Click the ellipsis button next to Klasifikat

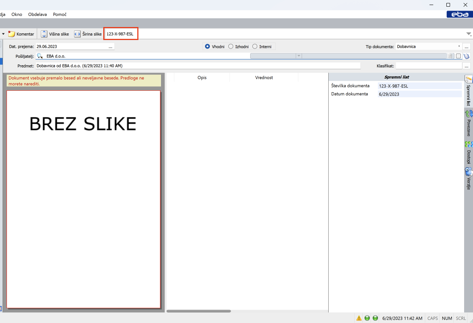[466, 66]
